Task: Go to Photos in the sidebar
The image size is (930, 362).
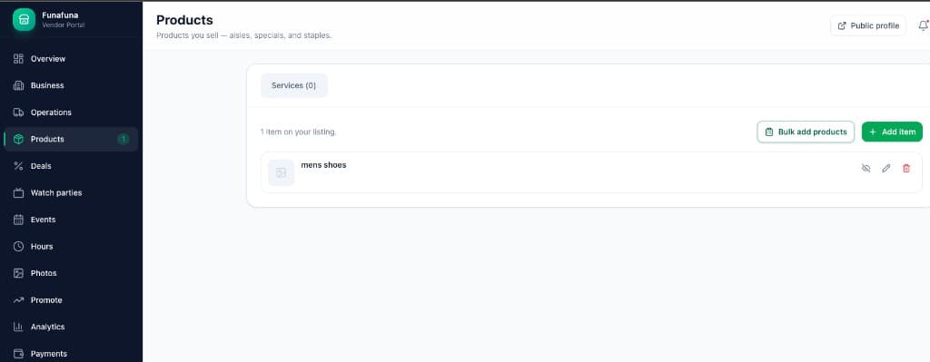Action: [71, 273]
